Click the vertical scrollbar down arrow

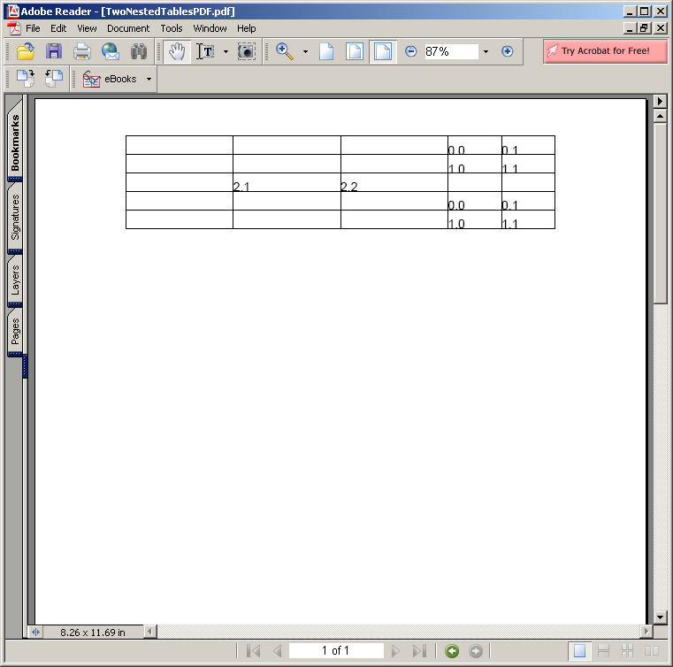coord(660,617)
